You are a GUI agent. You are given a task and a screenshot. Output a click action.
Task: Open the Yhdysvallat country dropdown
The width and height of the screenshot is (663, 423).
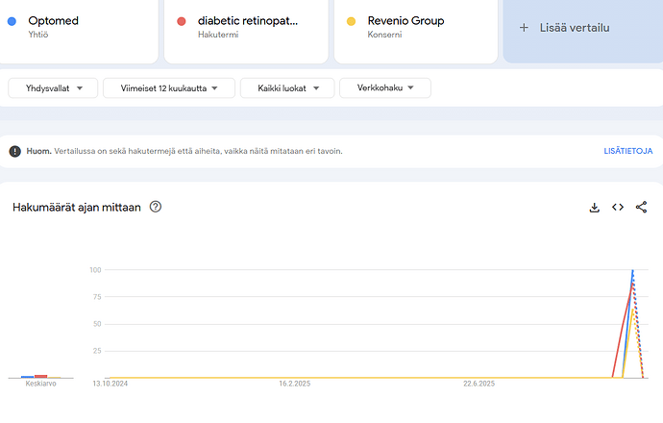53,88
